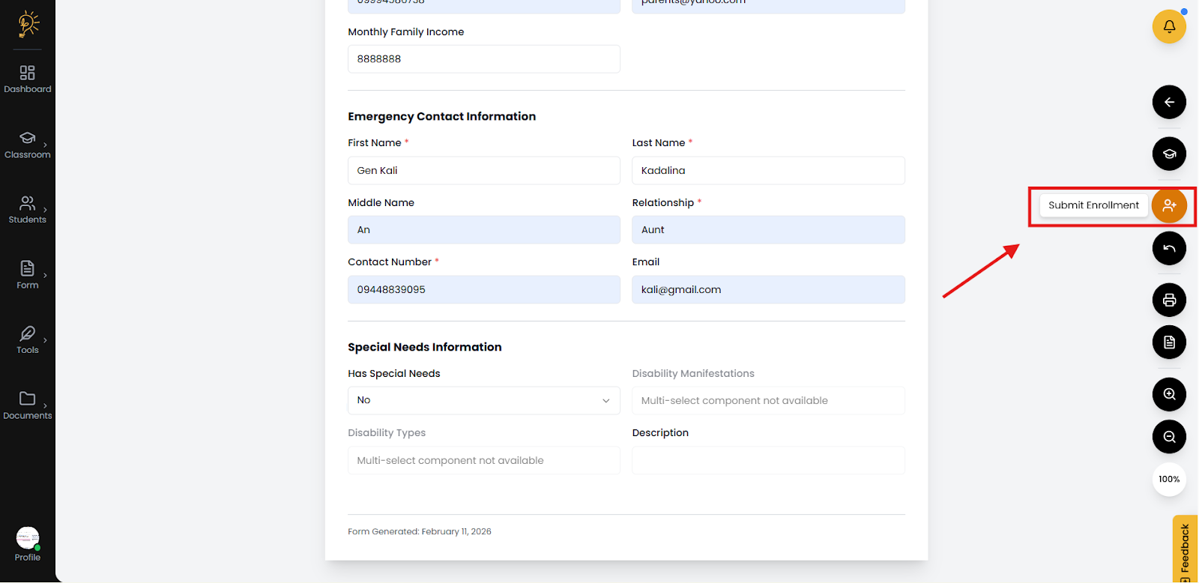
Task: Zoom out of the form
Action: [1168, 437]
